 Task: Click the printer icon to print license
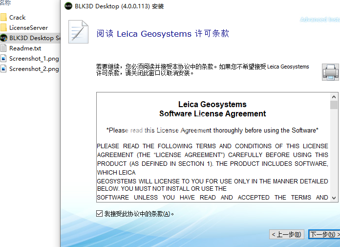(x=330, y=72)
